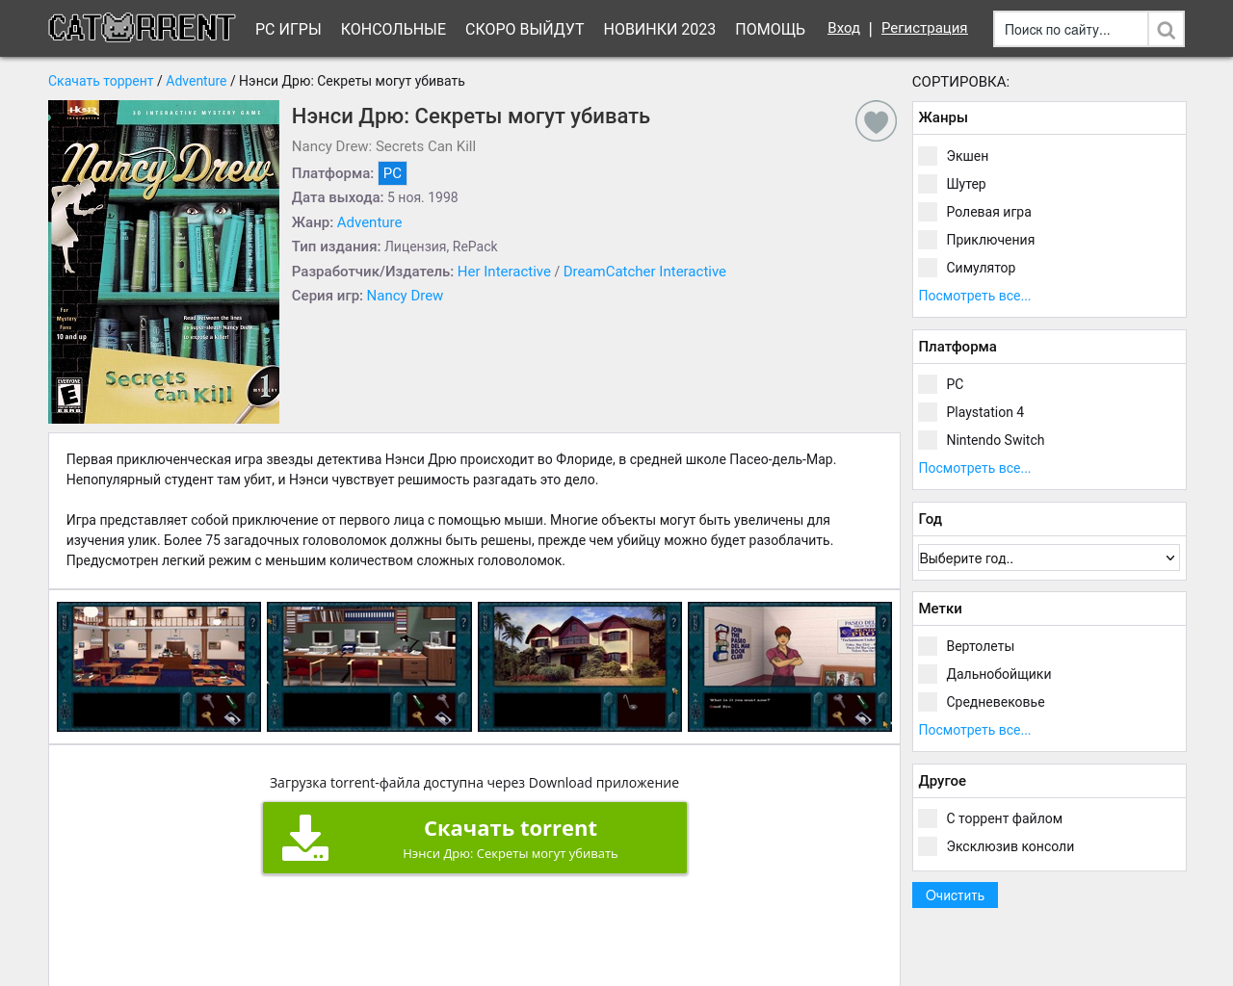The height and width of the screenshot is (986, 1233).
Task: Open the Nancy Drew cover image
Action: (164, 262)
